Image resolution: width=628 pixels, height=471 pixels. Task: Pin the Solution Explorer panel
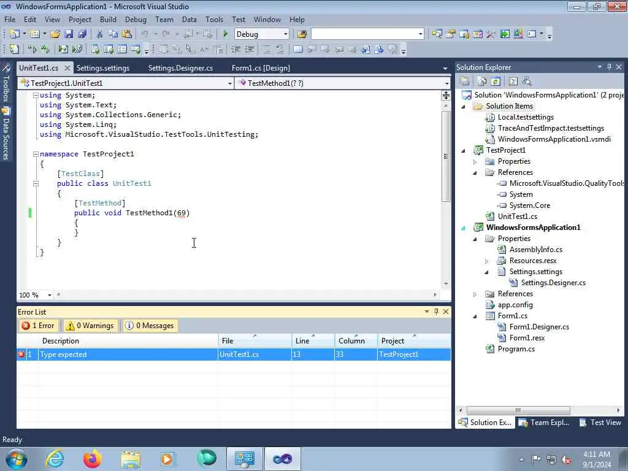pyautogui.click(x=609, y=67)
